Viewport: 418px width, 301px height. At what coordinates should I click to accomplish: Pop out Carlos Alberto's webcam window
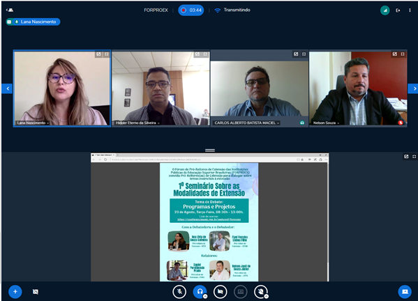pos(296,54)
